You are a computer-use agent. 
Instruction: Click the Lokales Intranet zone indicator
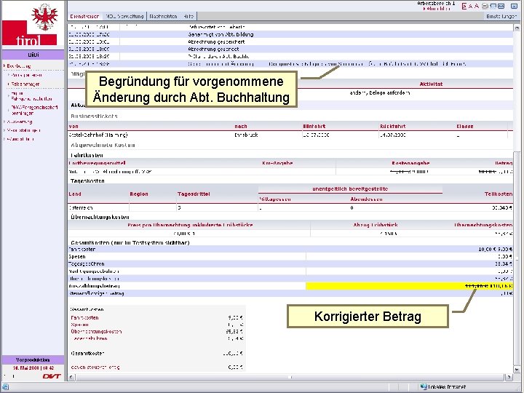click(x=443, y=387)
